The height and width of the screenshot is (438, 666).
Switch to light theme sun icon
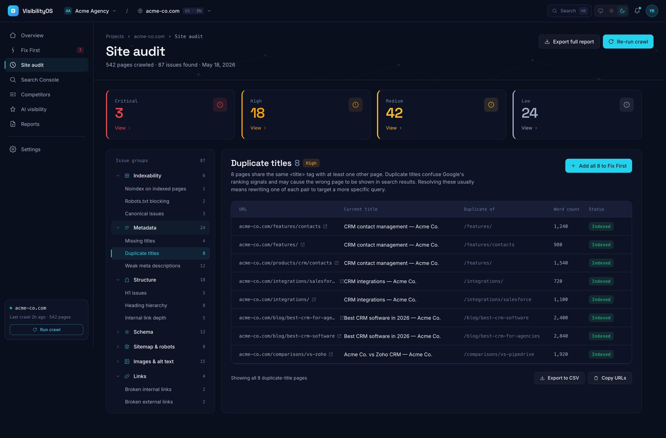612,11
